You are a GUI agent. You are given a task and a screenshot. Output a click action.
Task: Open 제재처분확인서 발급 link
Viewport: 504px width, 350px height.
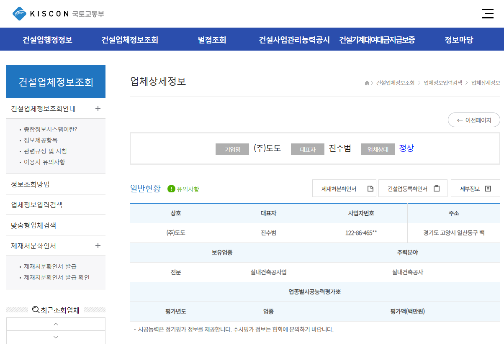pos(50,266)
